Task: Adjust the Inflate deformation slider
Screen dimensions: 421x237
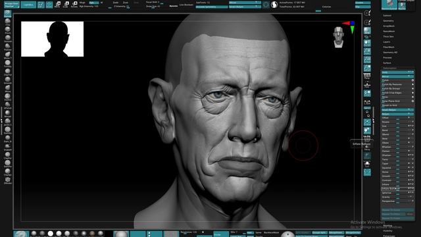Action: 397,184
